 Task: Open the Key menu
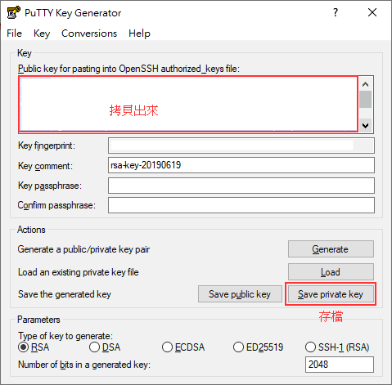[42, 34]
